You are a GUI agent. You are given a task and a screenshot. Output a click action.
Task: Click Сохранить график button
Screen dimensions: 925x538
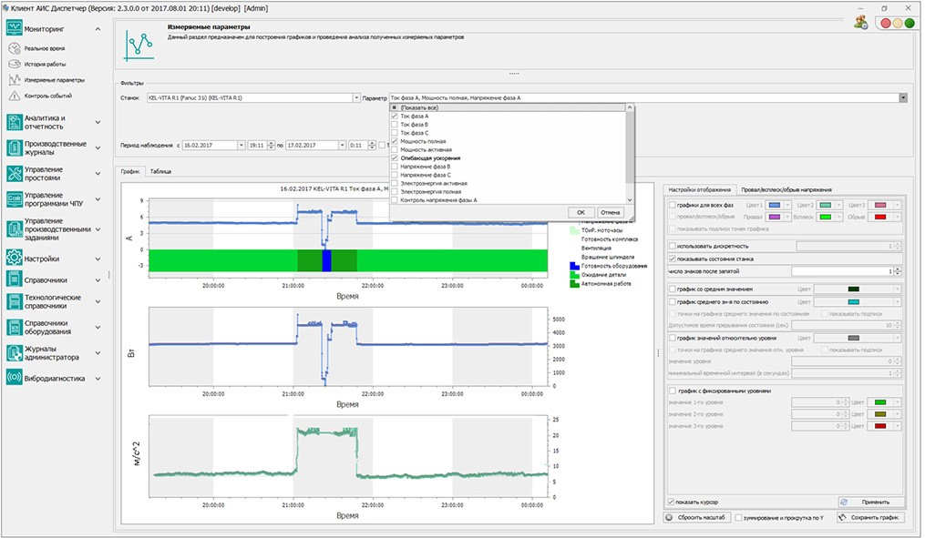click(869, 517)
